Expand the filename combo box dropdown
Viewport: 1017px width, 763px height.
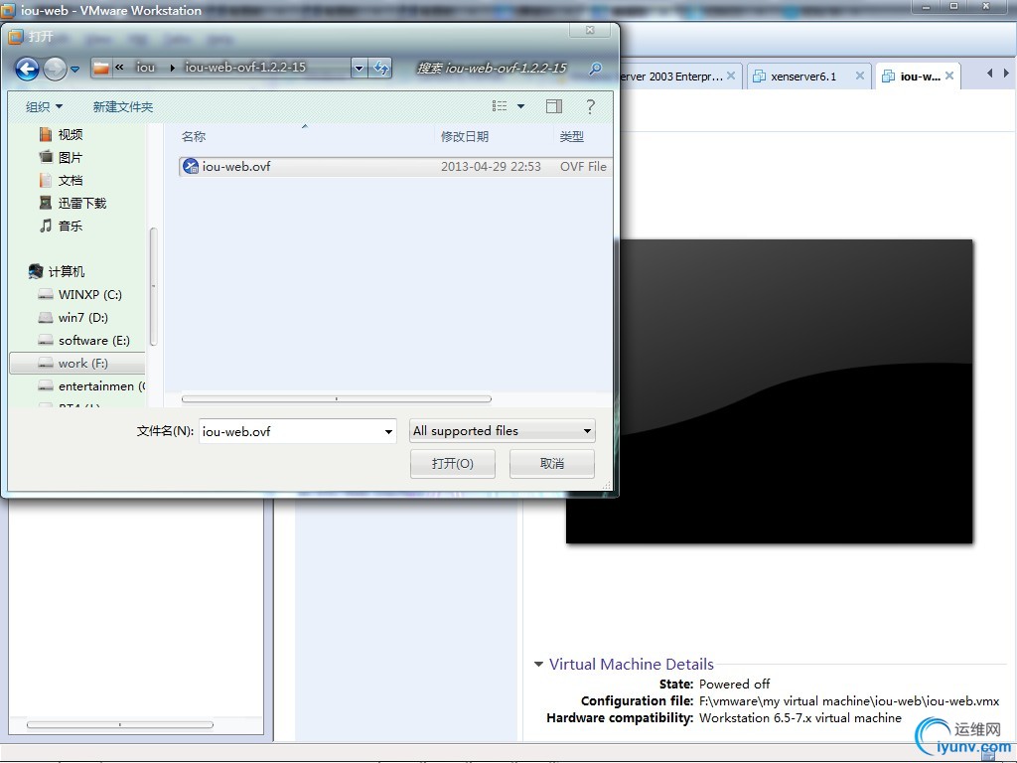coord(388,431)
